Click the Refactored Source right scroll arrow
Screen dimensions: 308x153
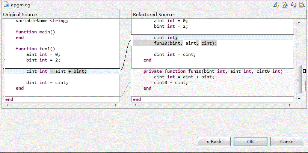click(290, 105)
